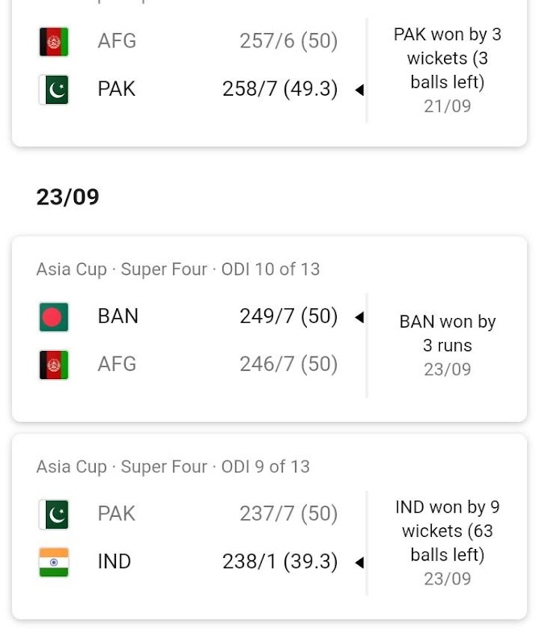Viewport: 539px width, 644px height.
Task: Click winner arrow next to 258/7 (49.3)
Action: [359, 90]
